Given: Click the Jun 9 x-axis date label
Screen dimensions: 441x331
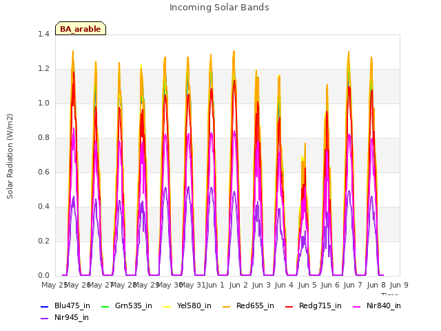Looking at the screenshot, I should 399,285.
